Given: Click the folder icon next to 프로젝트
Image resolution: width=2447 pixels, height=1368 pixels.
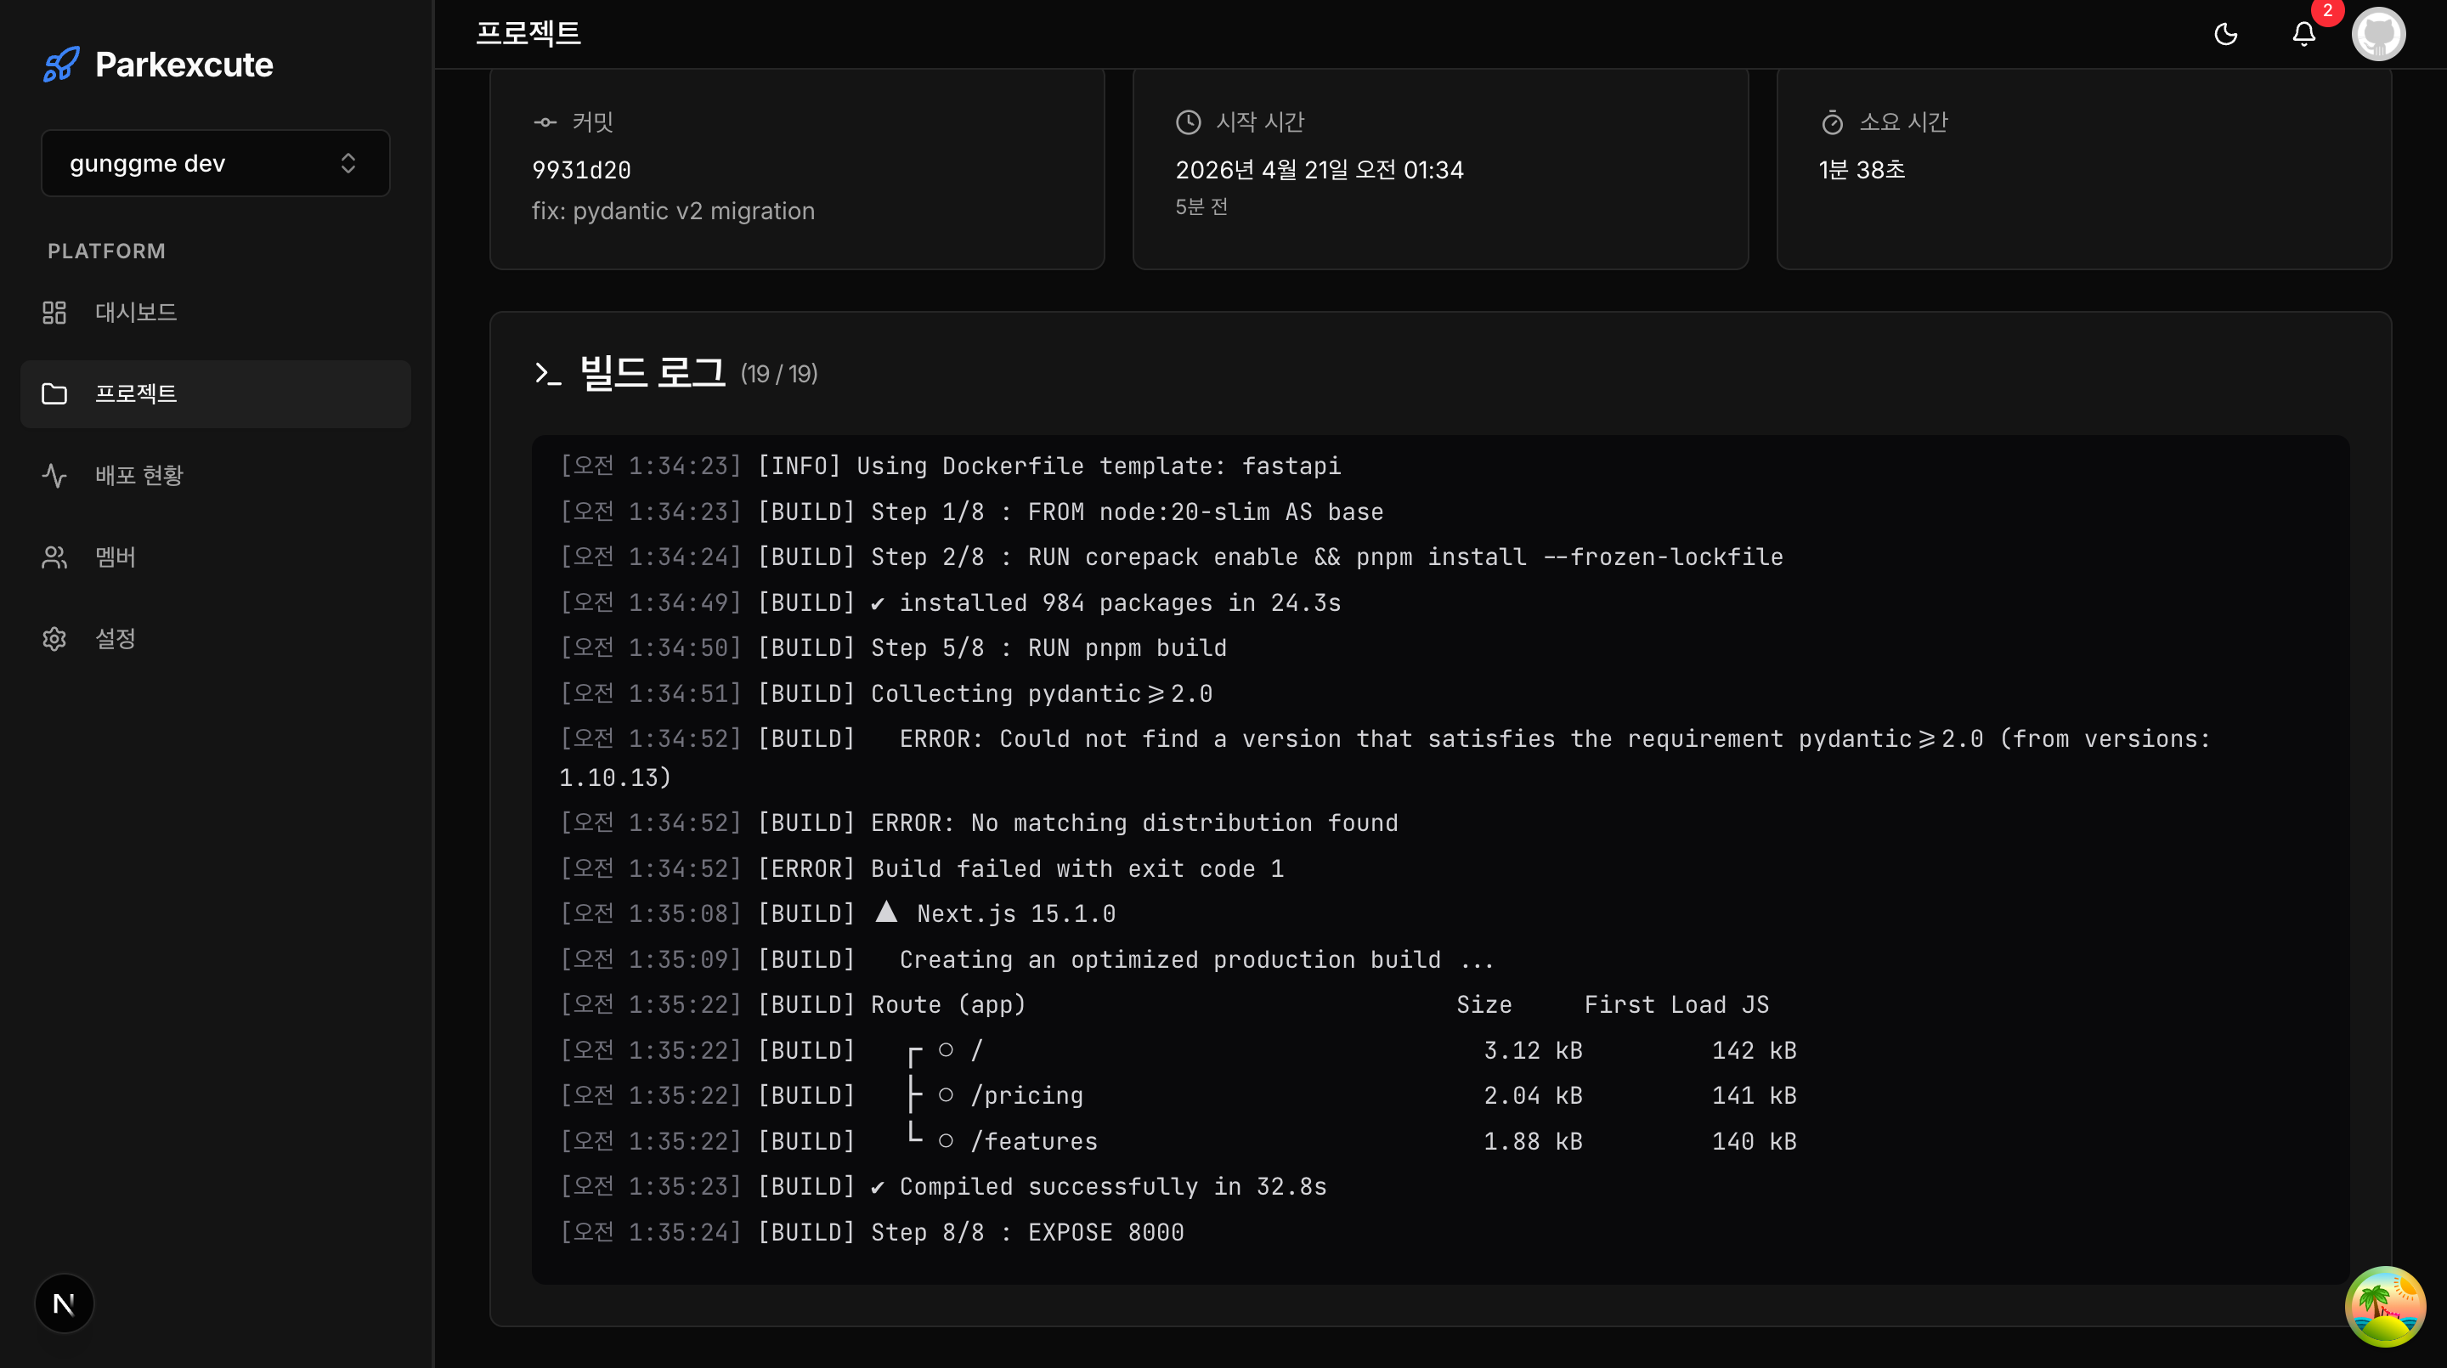Looking at the screenshot, I should (54, 393).
